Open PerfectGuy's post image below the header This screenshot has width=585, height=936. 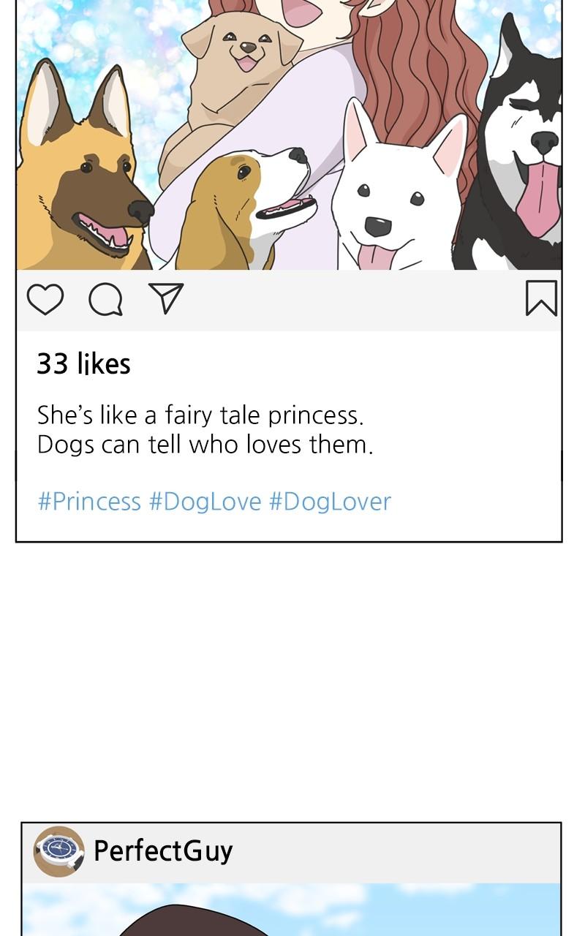(292, 910)
